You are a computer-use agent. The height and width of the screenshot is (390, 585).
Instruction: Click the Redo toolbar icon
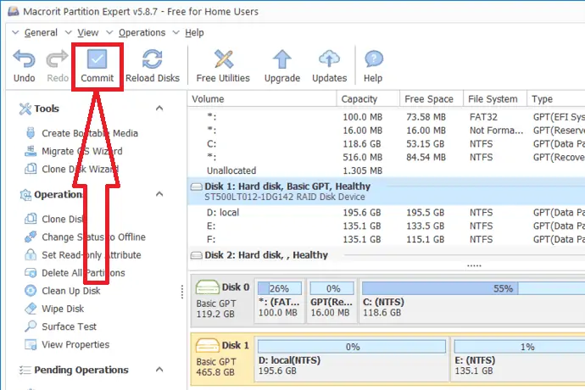click(57, 59)
